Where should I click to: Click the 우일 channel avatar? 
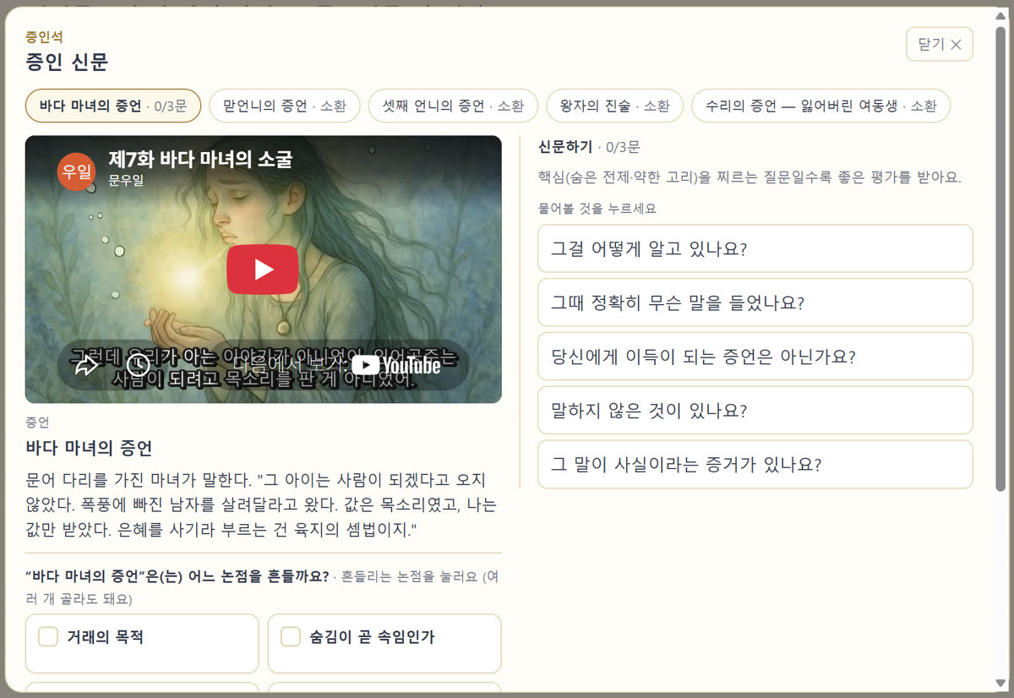[77, 172]
